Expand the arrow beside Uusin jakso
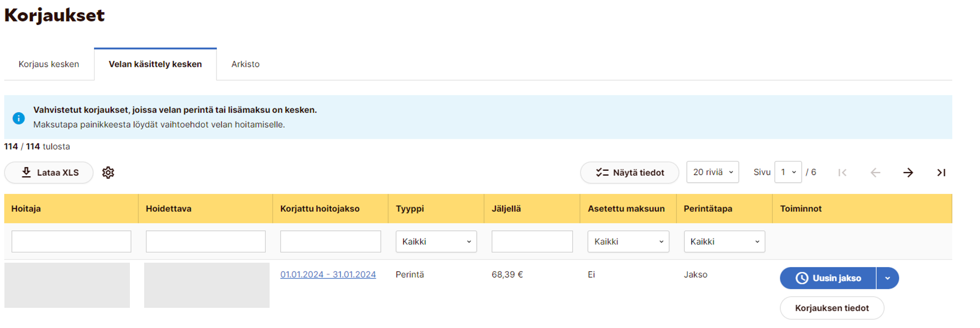This screenshot has width=980, height=328. pyautogui.click(x=888, y=278)
